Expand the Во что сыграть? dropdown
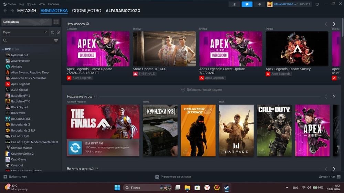The width and height of the screenshot is (344, 193). tap(97, 169)
